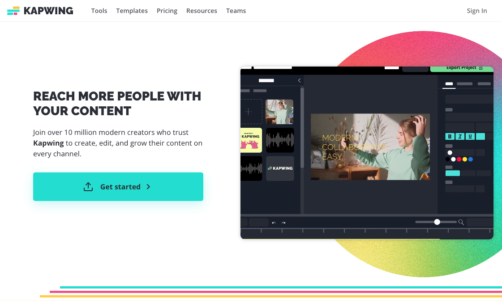Image resolution: width=502 pixels, height=301 pixels.
Task: Click the undo arrow in editor timeline bar
Action: [274, 222]
